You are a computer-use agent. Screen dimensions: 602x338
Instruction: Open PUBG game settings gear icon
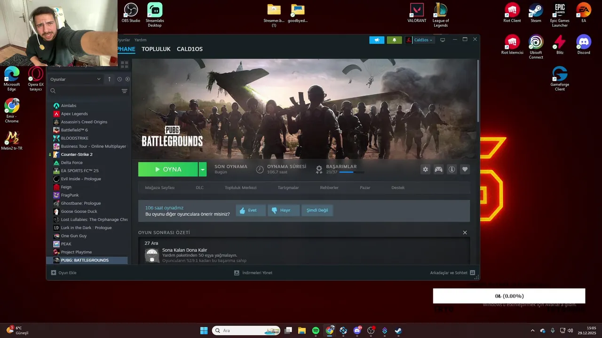426,169
